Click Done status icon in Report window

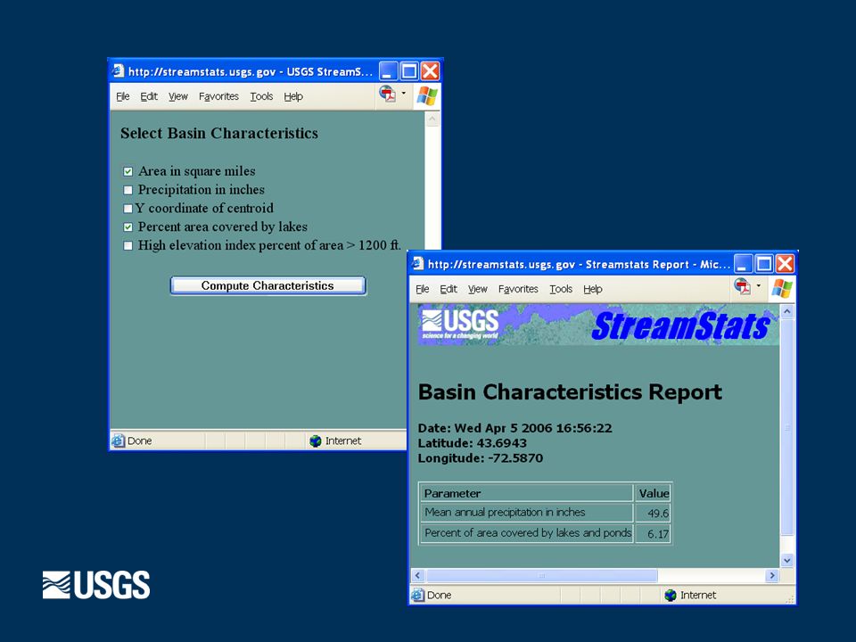pyautogui.click(x=417, y=595)
